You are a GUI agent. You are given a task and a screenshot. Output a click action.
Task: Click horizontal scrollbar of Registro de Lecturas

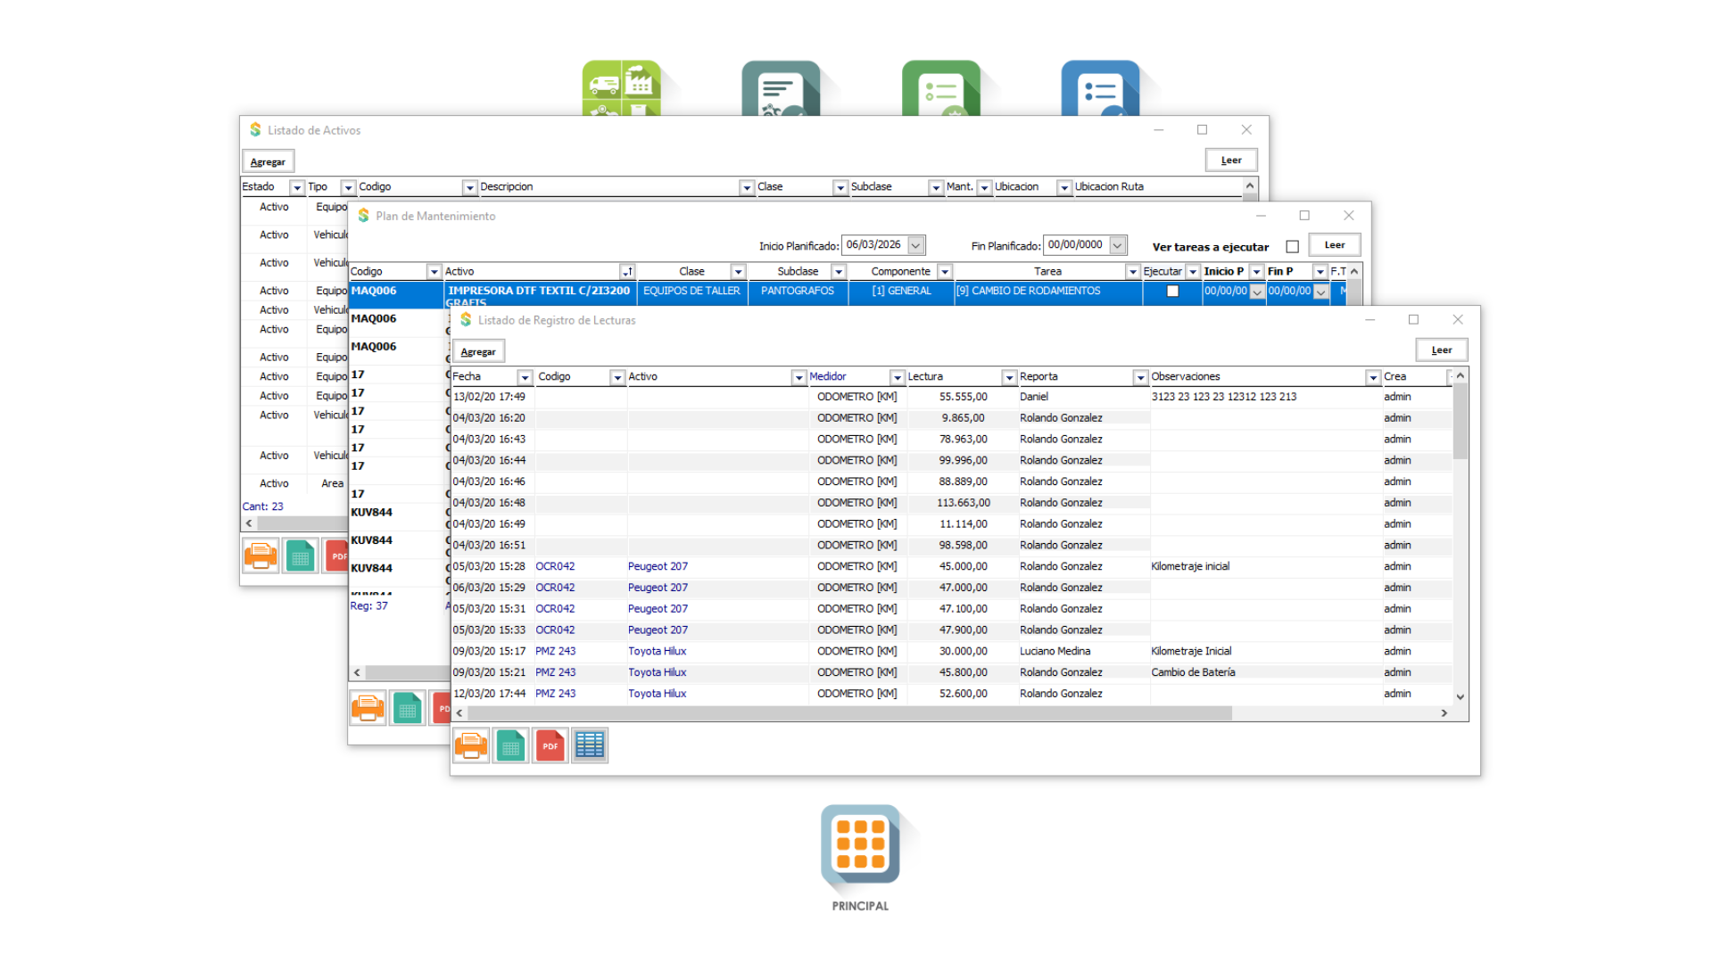click(848, 713)
